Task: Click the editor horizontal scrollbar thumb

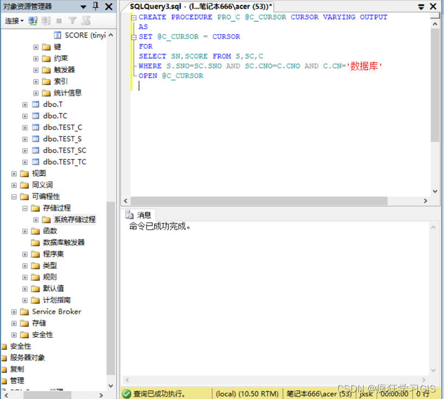Action: point(259,201)
